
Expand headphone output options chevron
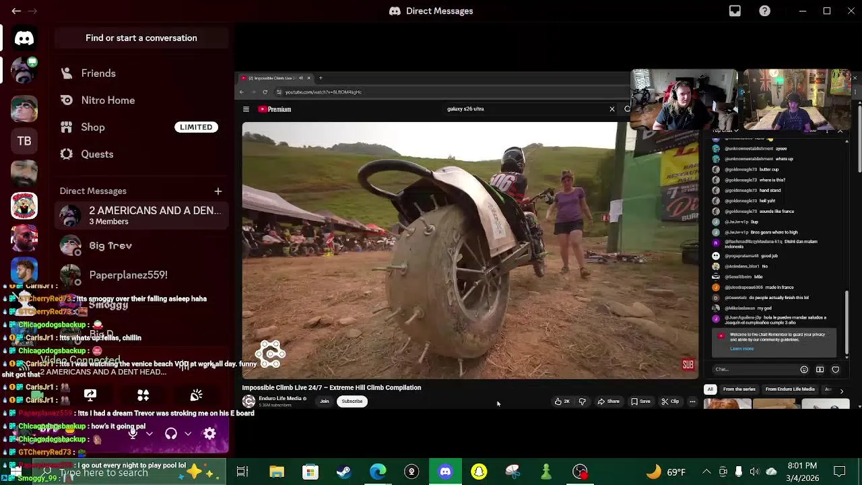point(188,434)
